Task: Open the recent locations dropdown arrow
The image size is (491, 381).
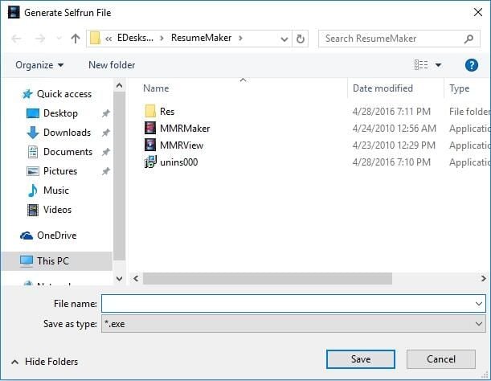Action: (x=59, y=39)
